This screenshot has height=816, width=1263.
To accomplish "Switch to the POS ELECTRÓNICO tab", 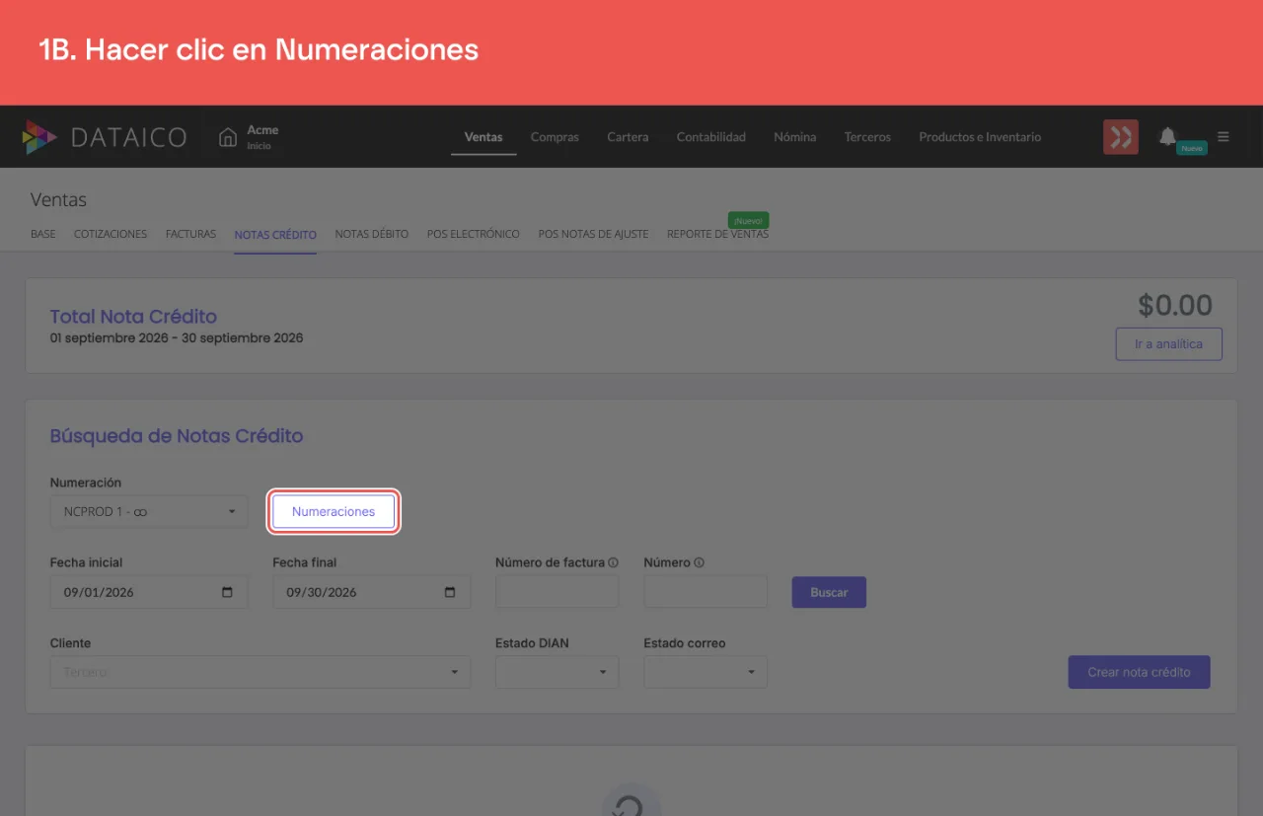I will [474, 234].
